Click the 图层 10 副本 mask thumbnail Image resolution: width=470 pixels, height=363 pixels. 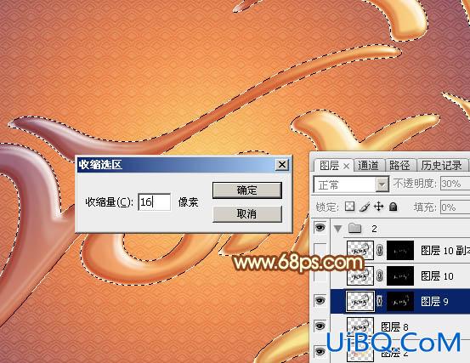click(x=400, y=250)
